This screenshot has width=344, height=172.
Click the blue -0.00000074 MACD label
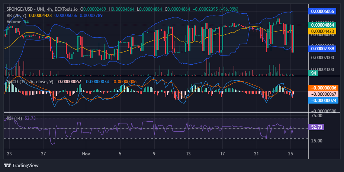tap(324, 100)
